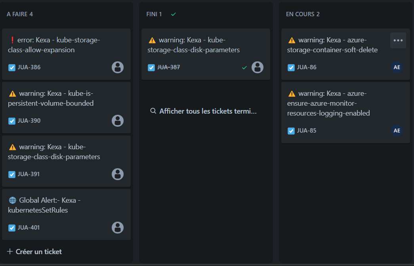The width and height of the screenshot is (414, 266).
Task: Click the warning icon on azure-storage-container-soft-delete card
Action: point(292,40)
